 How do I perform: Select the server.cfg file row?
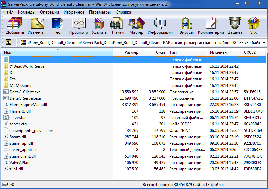[x=18, y=124]
